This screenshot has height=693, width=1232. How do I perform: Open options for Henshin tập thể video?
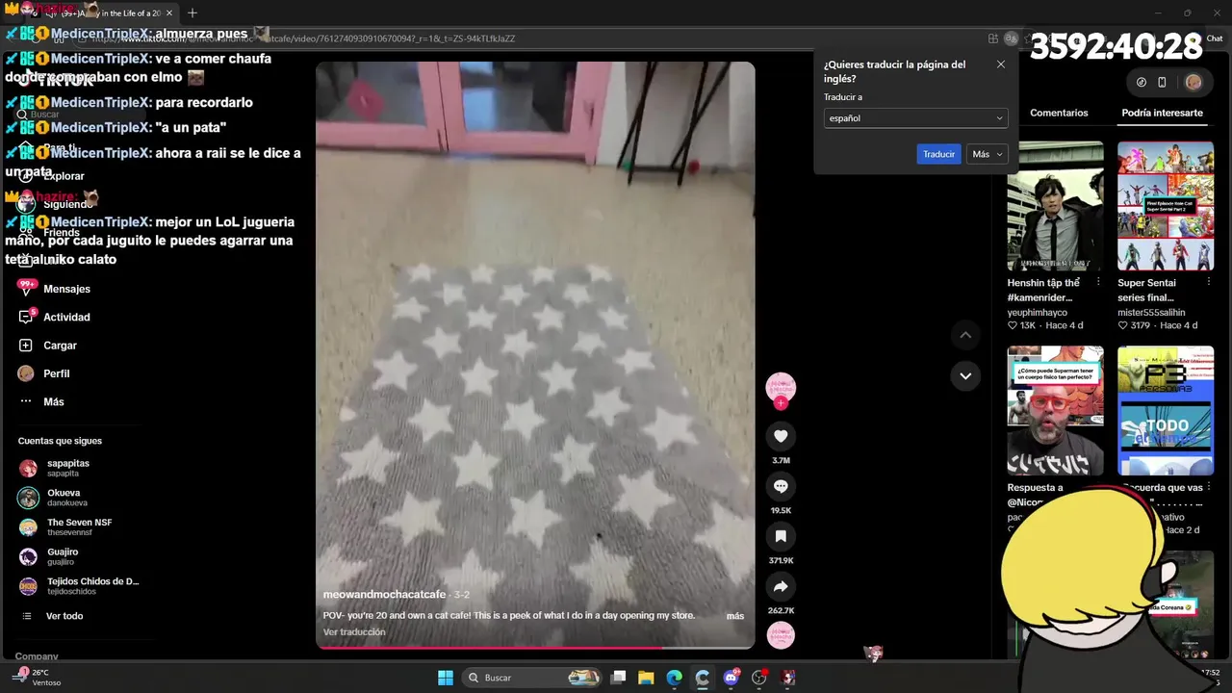pos(1099,283)
